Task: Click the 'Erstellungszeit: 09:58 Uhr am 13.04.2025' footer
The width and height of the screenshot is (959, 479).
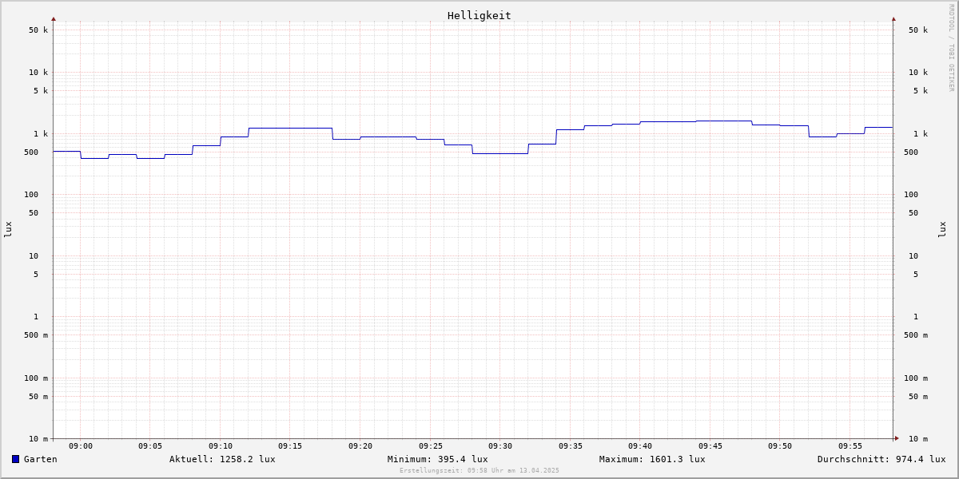Action: click(479, 470)
